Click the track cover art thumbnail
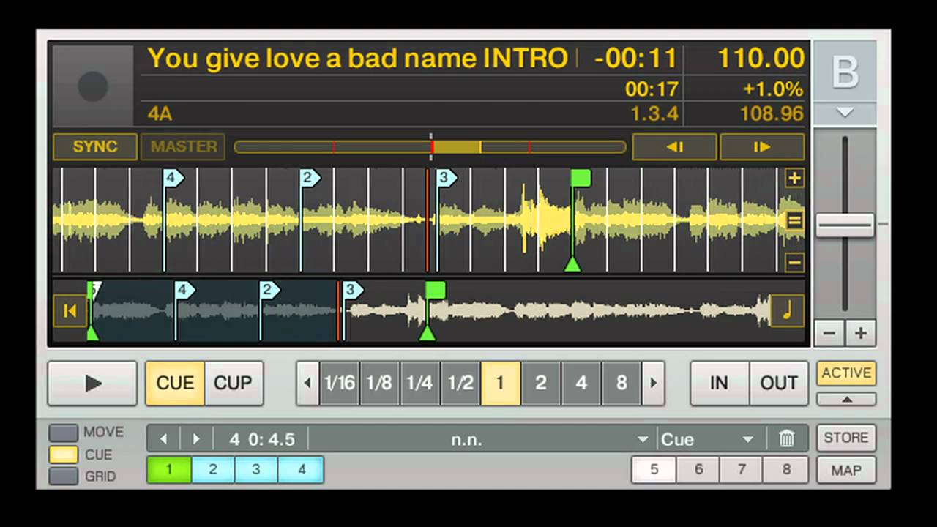Screen dimensions: 937x527 tap(93, 86)
